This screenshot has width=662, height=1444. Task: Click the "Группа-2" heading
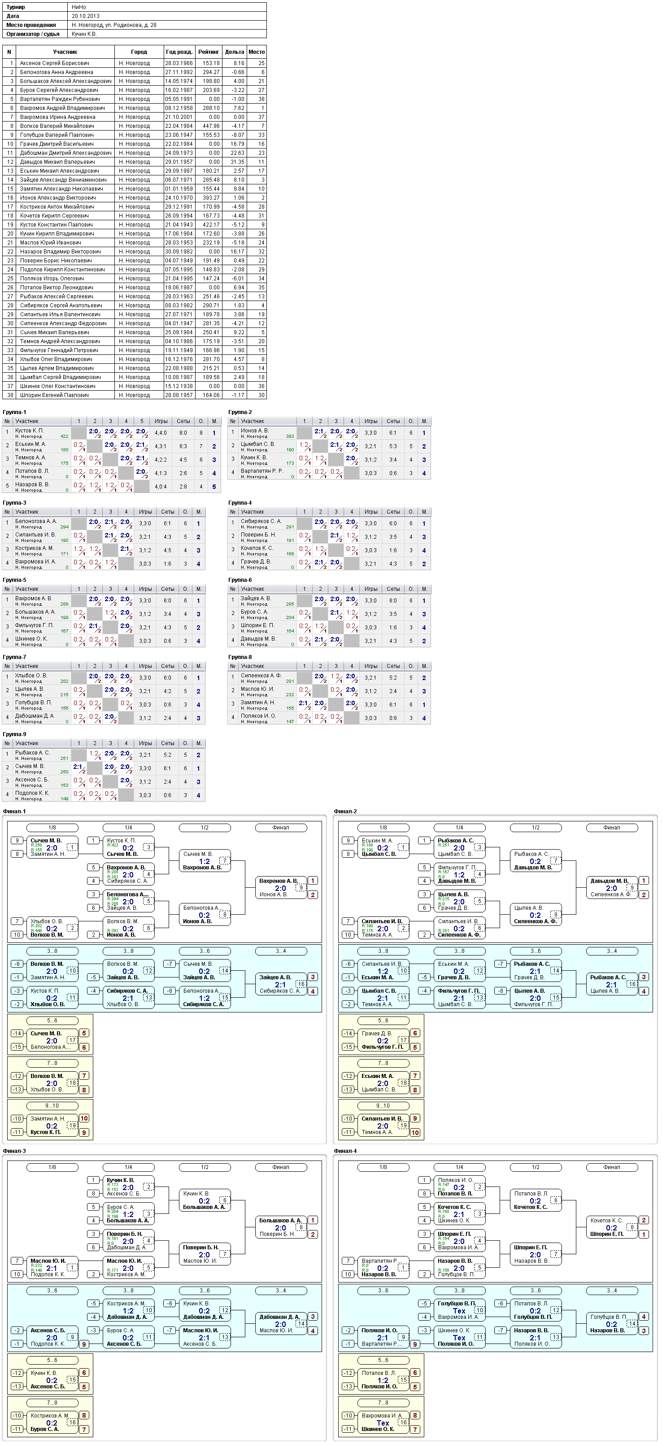[240, 412]
